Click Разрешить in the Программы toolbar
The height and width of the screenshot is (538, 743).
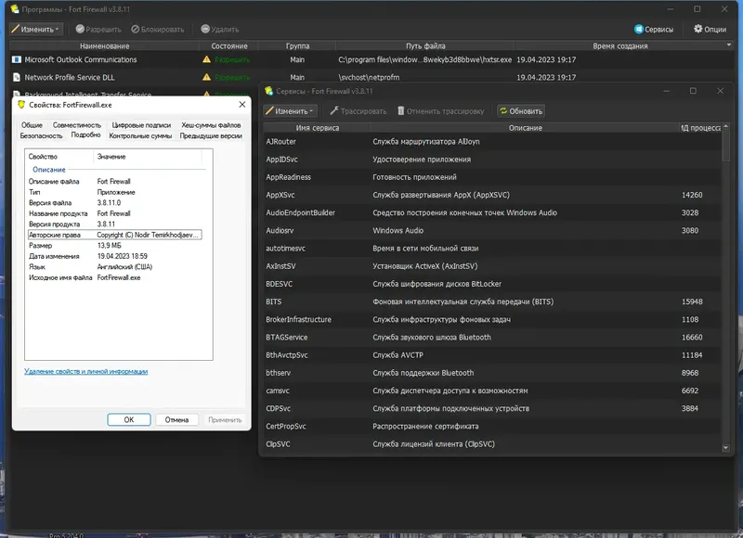[x=98, y=30]
